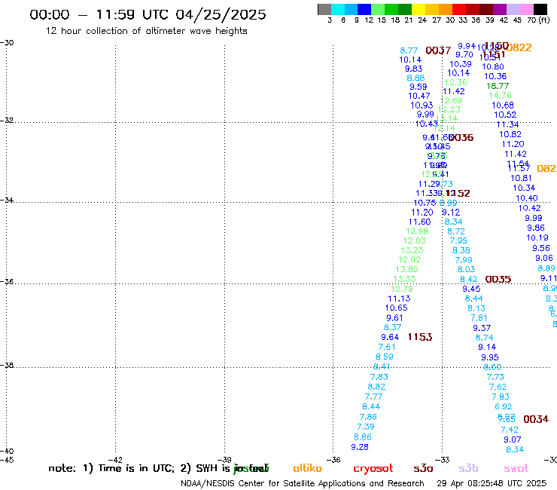
Task: Click wave height value '9.95'
Action: tap(490, 357)
